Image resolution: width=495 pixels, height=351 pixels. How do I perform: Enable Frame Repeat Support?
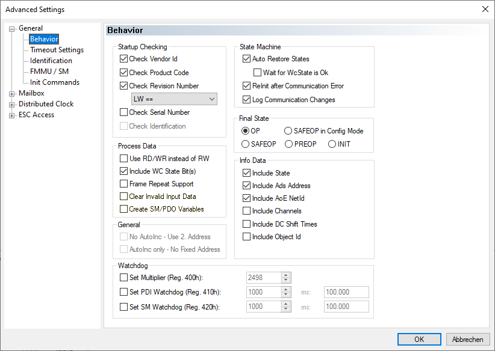point(124,184)
